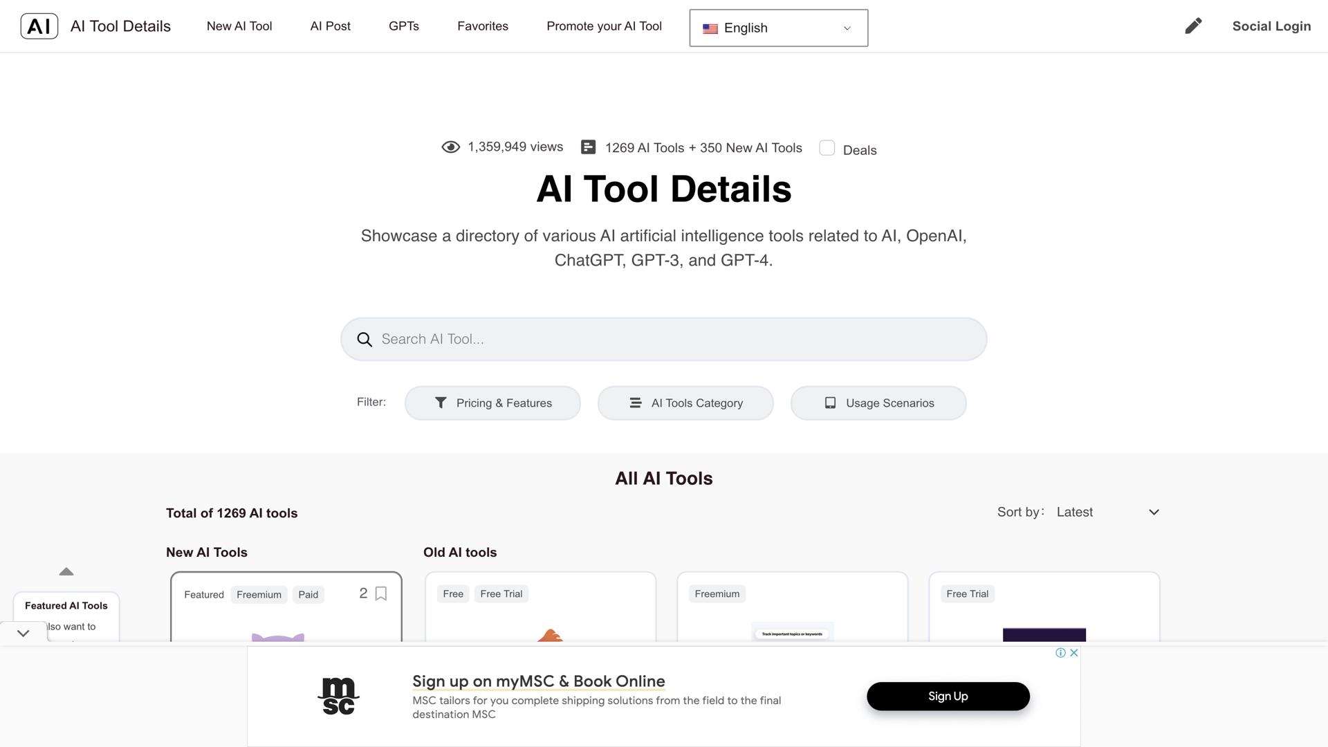
Task: Click the Social Login link
Action: [1271, 26]
